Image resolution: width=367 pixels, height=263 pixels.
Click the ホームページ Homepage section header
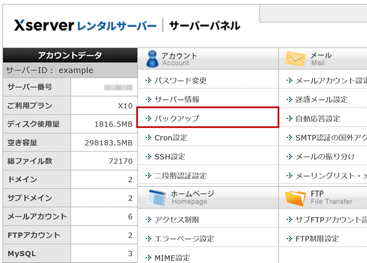[x=208, y=198]
